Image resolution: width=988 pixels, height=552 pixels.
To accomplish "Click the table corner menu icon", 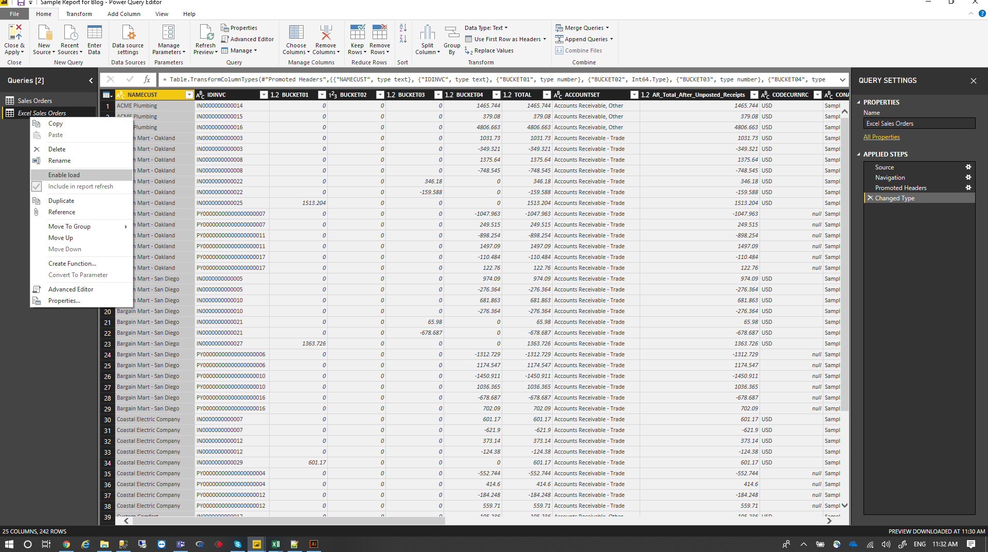I will coord(107,95).
